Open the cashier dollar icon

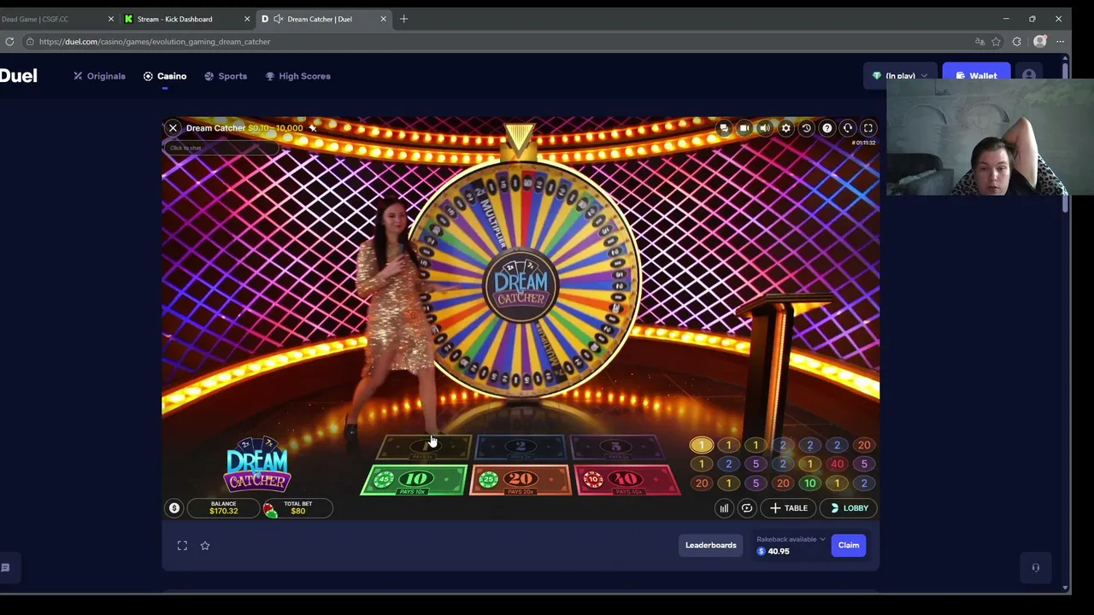174,508
